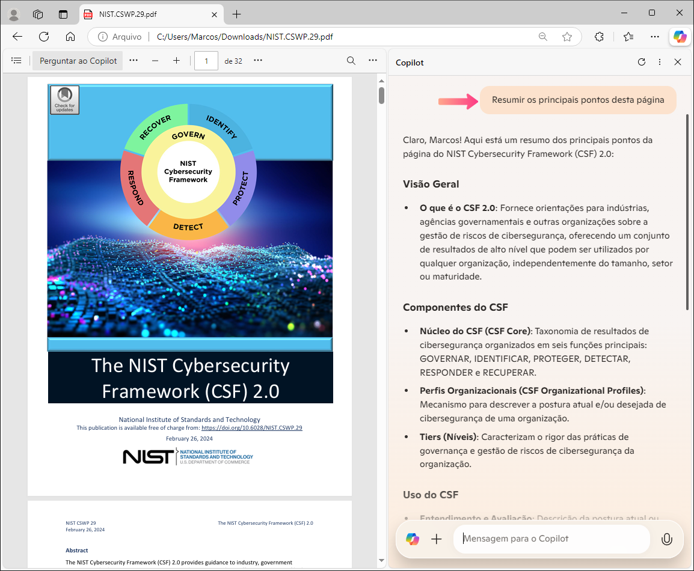Click the Componentes do CSF heading
This screenshot has width=694, height=571.
click(x=455, y=307)
